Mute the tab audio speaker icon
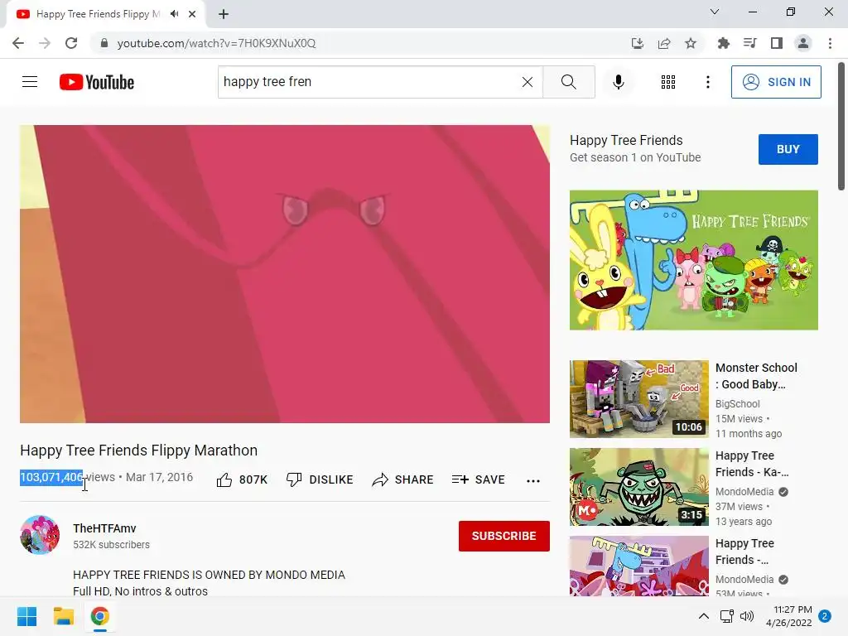The image size is (848, 636). (174, 14)
